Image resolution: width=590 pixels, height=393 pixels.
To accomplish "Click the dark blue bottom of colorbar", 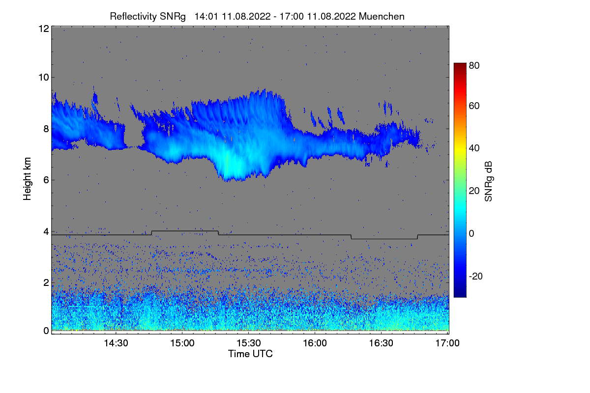I will pos(460,293).
